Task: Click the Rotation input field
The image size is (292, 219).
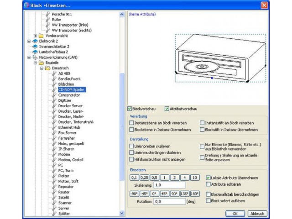Action: click(170, 202)
